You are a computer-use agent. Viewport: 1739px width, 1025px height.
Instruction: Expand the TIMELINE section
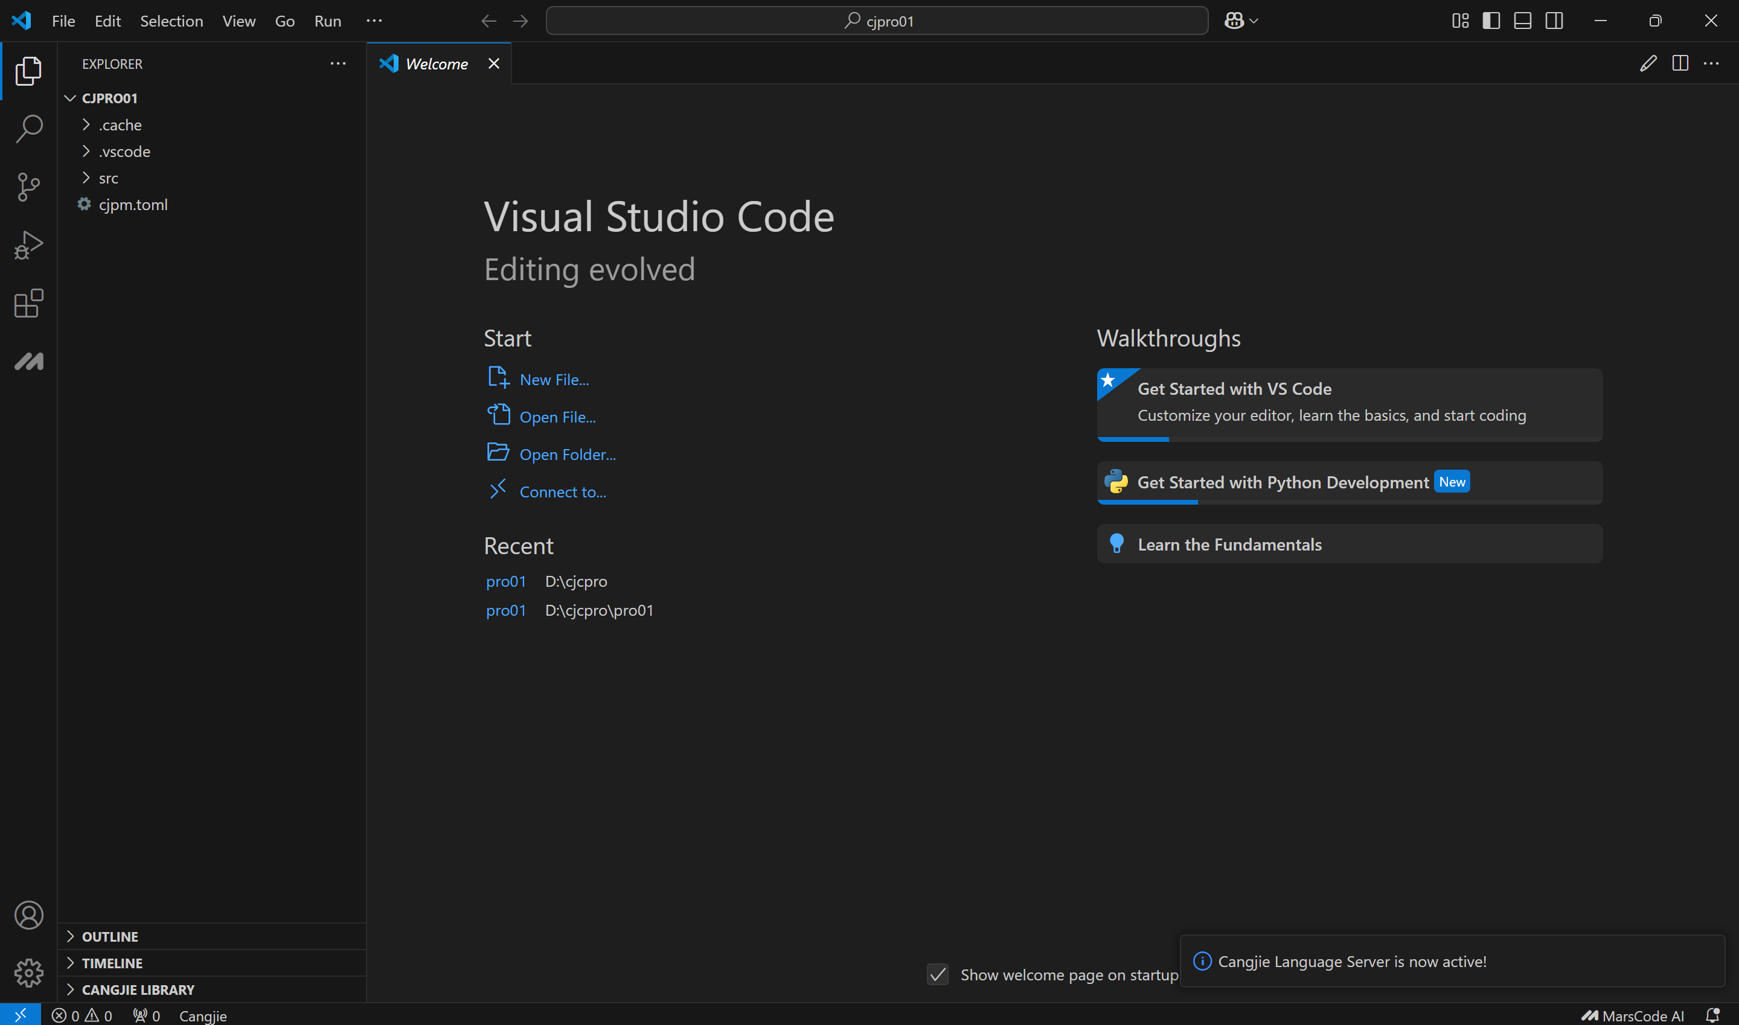[211, 963]
